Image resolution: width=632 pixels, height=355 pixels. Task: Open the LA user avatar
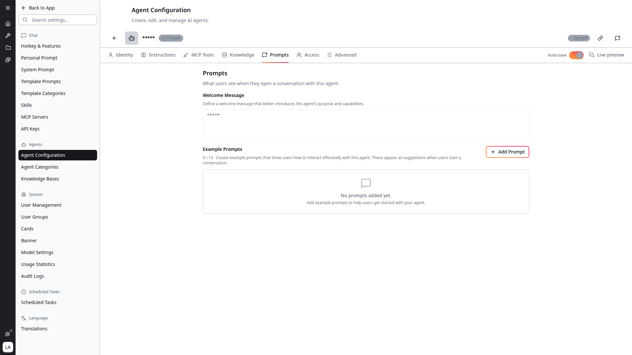coord(8,347)
